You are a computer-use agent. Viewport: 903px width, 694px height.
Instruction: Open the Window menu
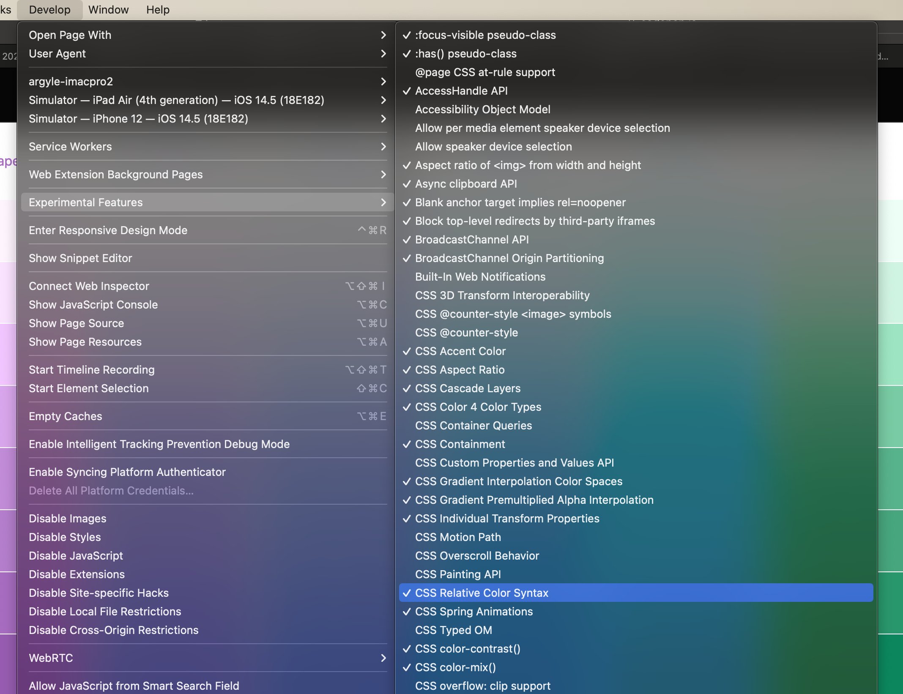coord(108,10)
